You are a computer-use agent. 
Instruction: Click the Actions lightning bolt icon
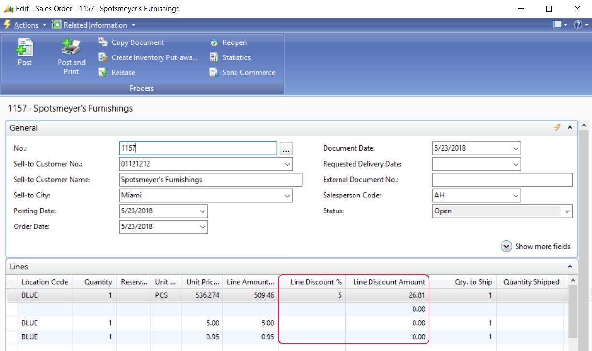(7, 25)
